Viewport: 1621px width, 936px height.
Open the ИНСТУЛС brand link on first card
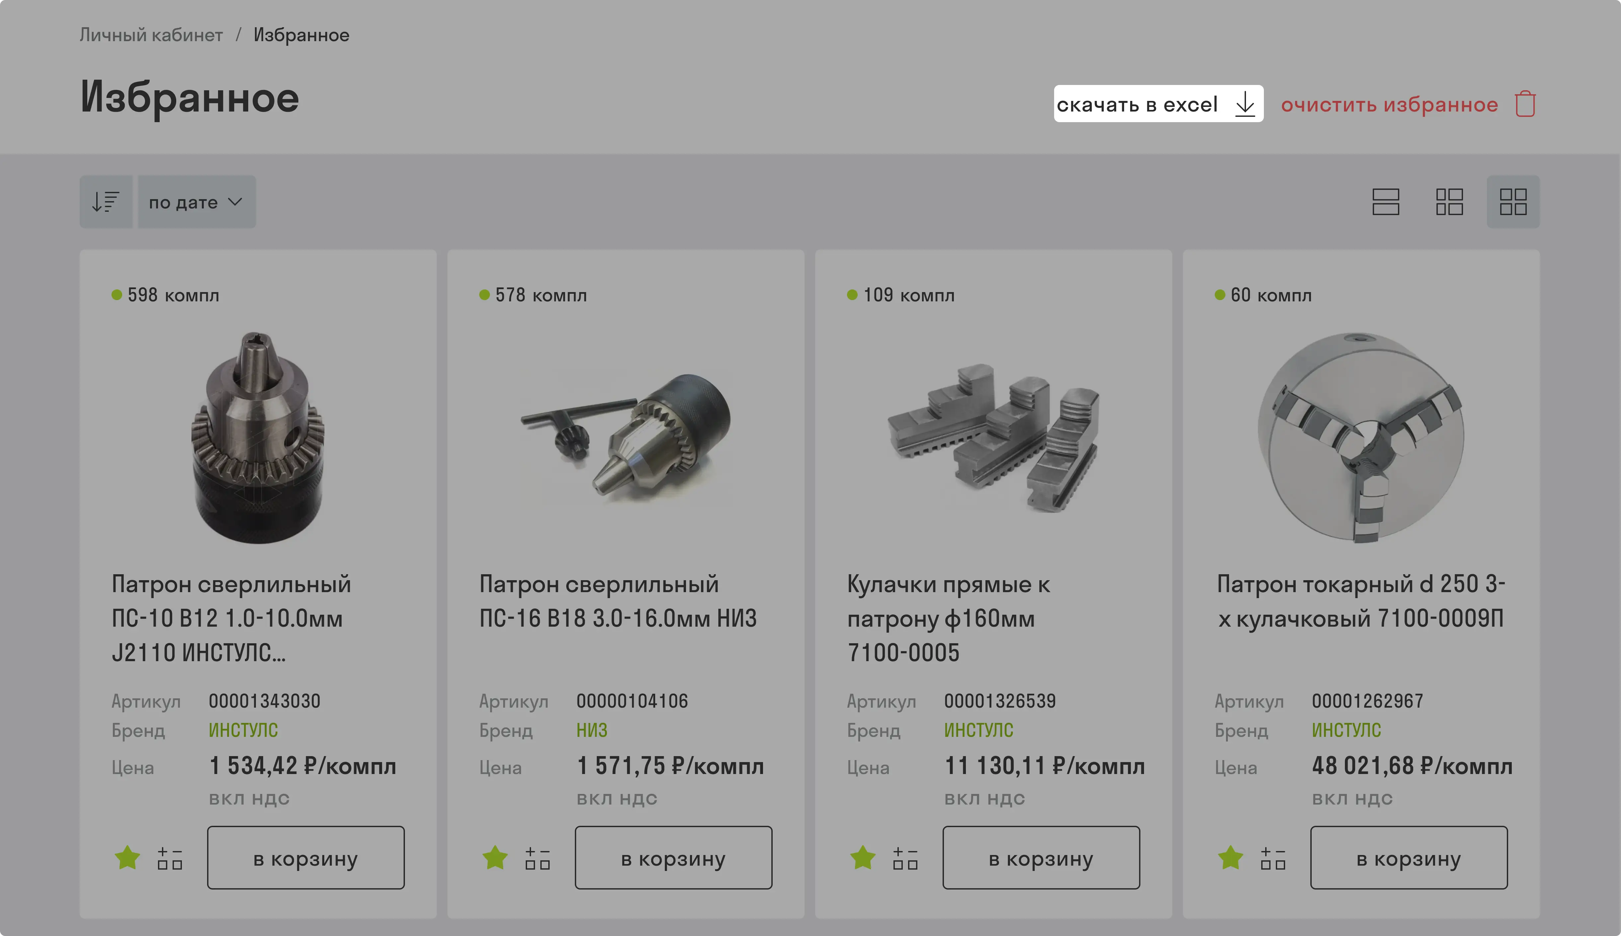click(243, 730)
